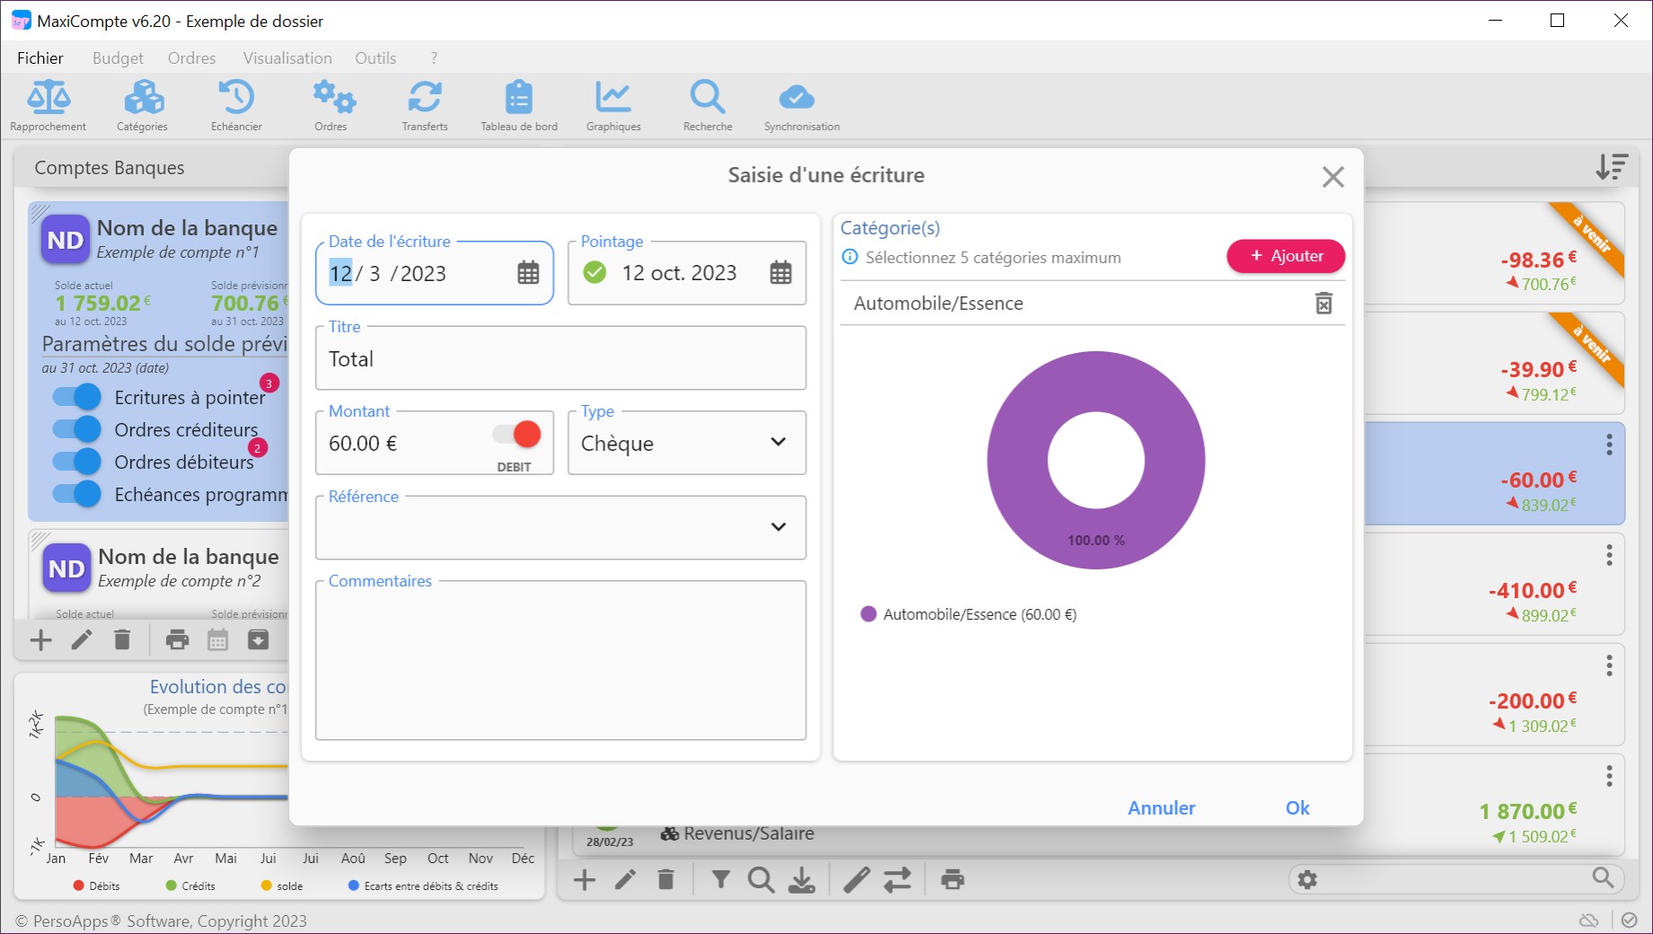Click the sync status icon in status bar

1629,921
